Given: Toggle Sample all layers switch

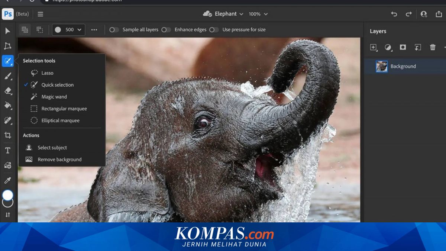Looking at the screenshot, I should tap(114, 30).
